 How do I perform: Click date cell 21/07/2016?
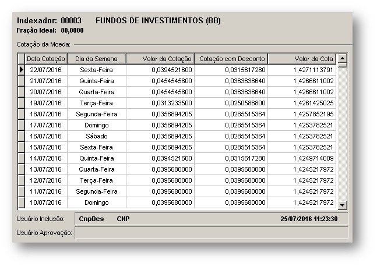[46, 81]
